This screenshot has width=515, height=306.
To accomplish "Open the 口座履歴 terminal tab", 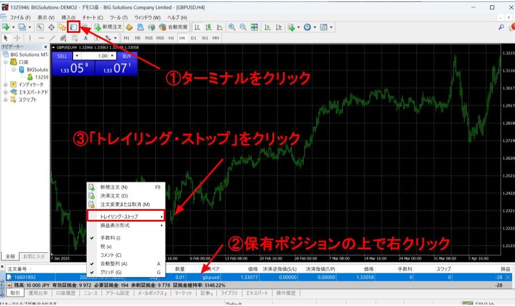I will (x=66, y=293).
